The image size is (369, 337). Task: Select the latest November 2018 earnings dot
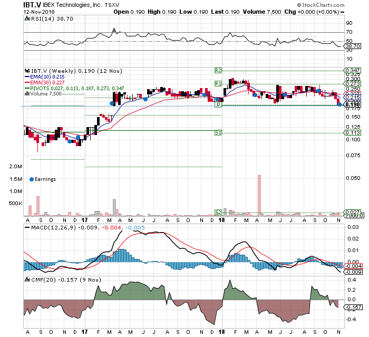[x=339, y=104]
